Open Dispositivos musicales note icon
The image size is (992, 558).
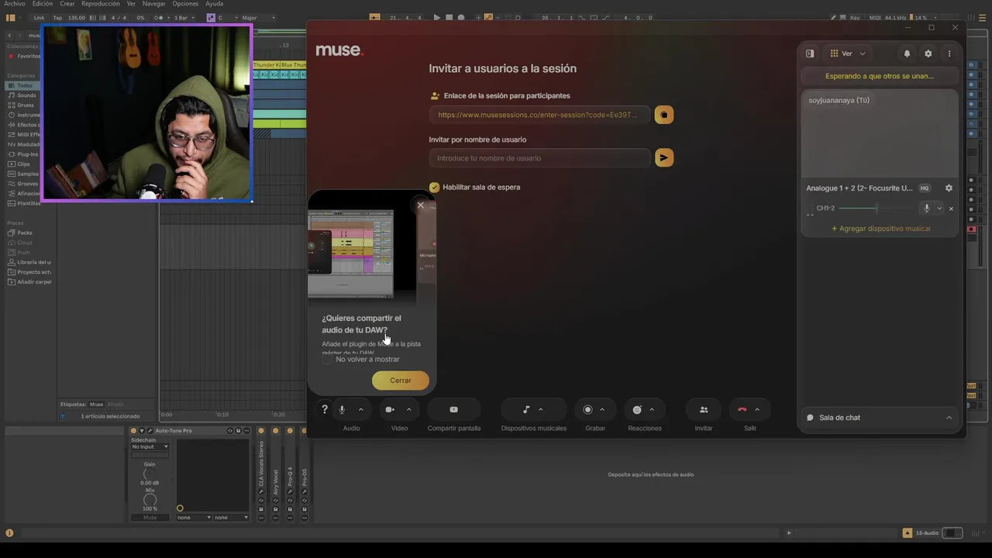pyautogui.click(x=526, y=409)
